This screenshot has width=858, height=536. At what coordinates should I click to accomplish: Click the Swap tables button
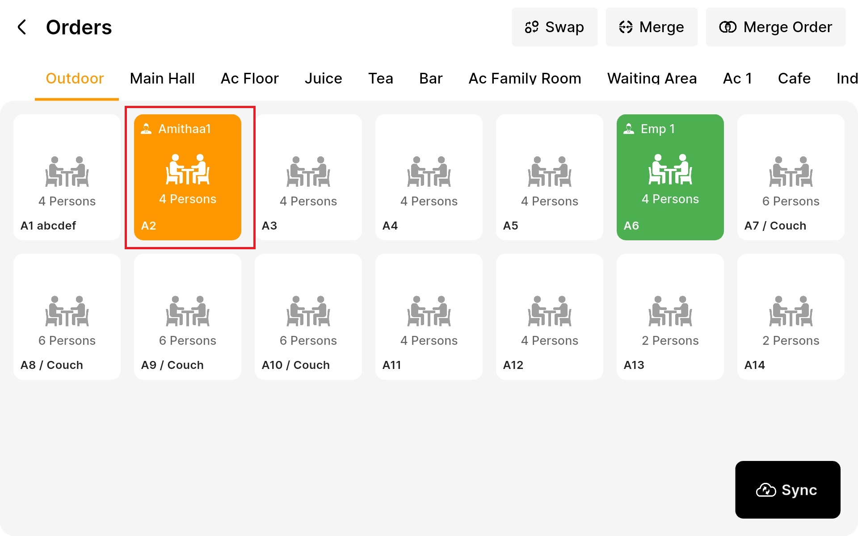(x=554, y=27)
